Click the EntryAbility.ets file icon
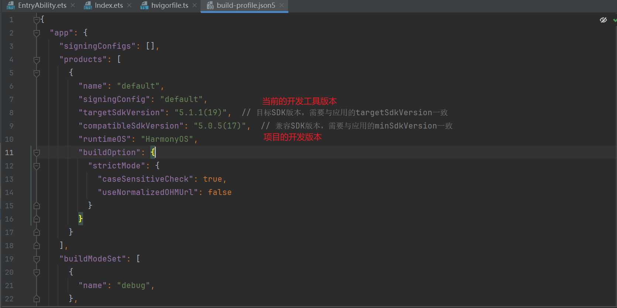Viewport: 617px width, 308px height. pyautogui.click(x=11, y=6)
